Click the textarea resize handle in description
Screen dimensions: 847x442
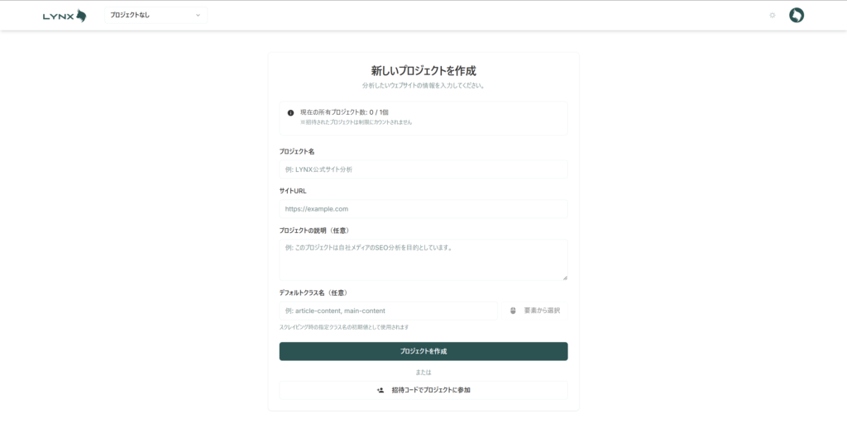pyautogui.click(x=565, y=278)
